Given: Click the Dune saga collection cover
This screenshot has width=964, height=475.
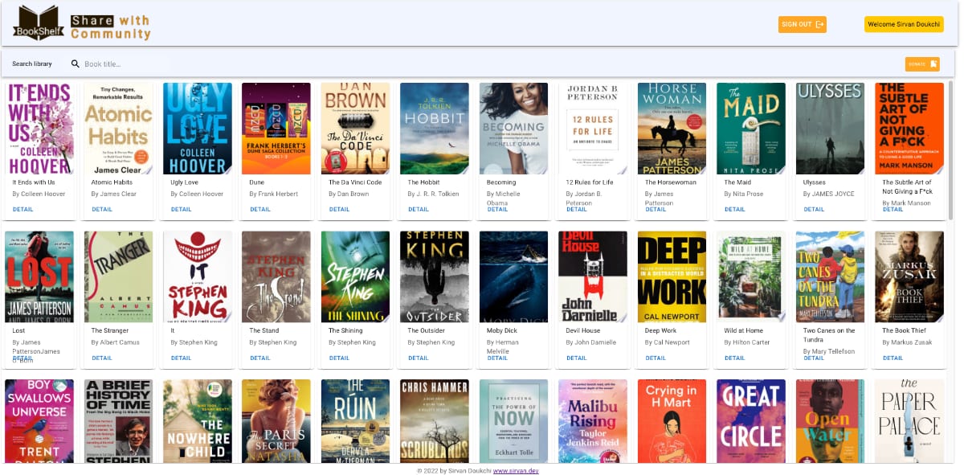Looking at the screenshot, I should click(276, 129).
